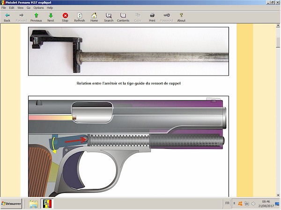Close the help viewer window
The image size is (281, 210).
pos(277,2)
